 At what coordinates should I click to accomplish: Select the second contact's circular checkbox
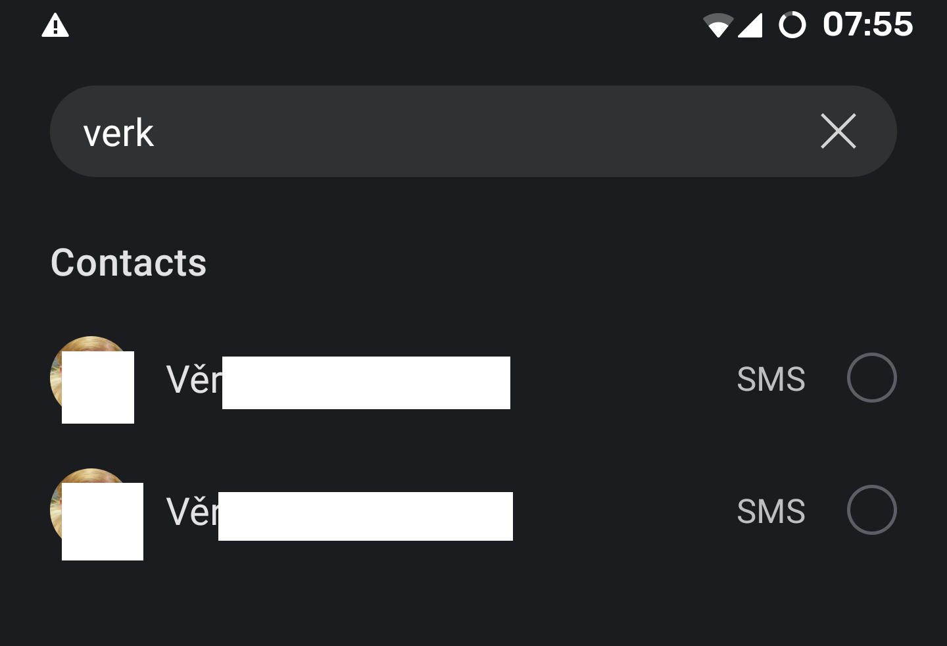pos(872,510)
